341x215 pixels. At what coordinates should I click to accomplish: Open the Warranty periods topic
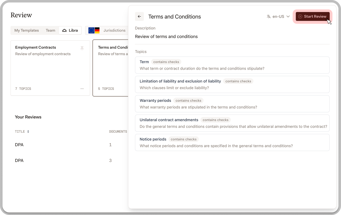[x=232, y=104]
